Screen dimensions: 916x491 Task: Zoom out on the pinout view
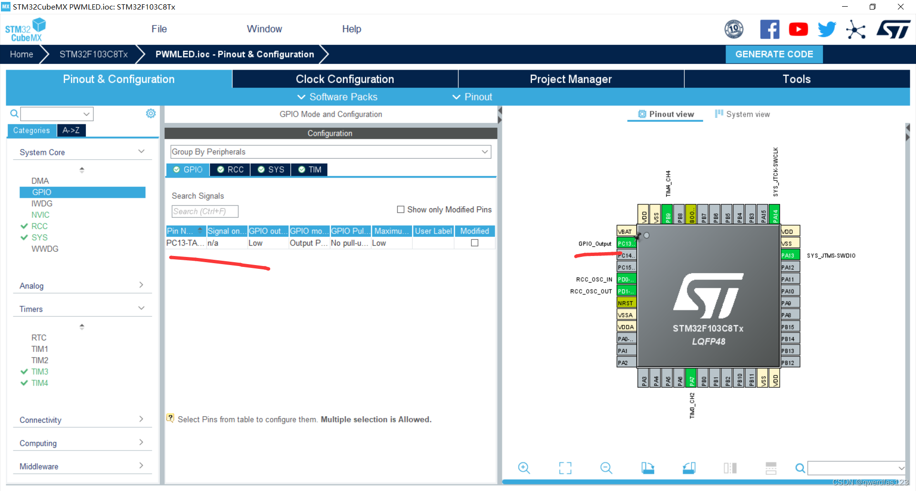(x=606, y=468)
